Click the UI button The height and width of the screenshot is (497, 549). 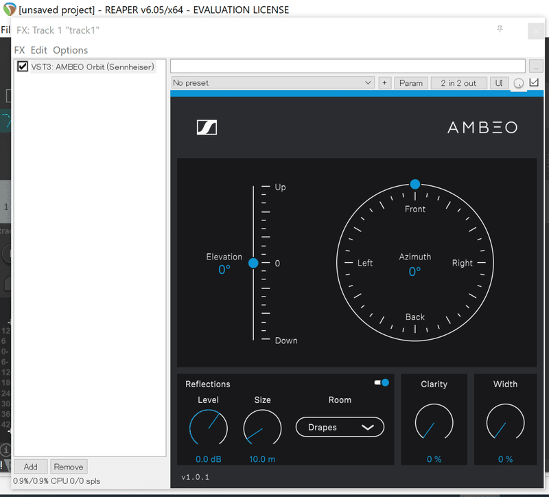pos(499,83)
